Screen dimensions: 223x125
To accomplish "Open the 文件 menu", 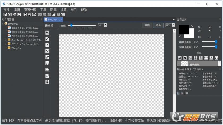I will point(7,10).
